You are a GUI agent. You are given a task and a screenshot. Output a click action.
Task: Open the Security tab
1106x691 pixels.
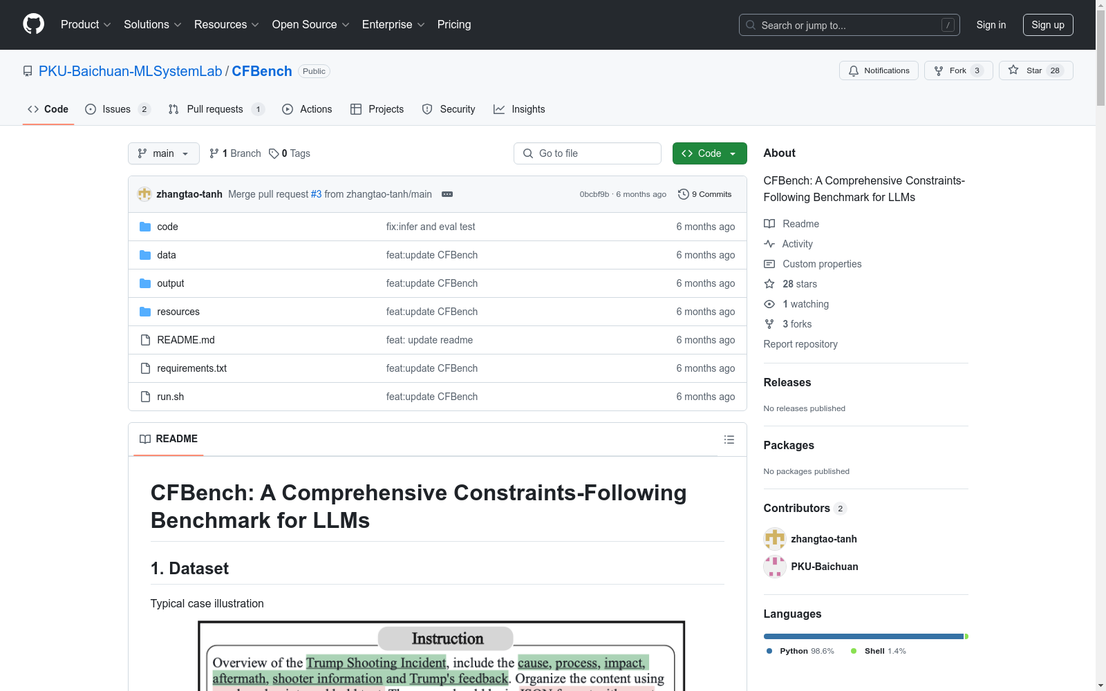tap(449, 109)
